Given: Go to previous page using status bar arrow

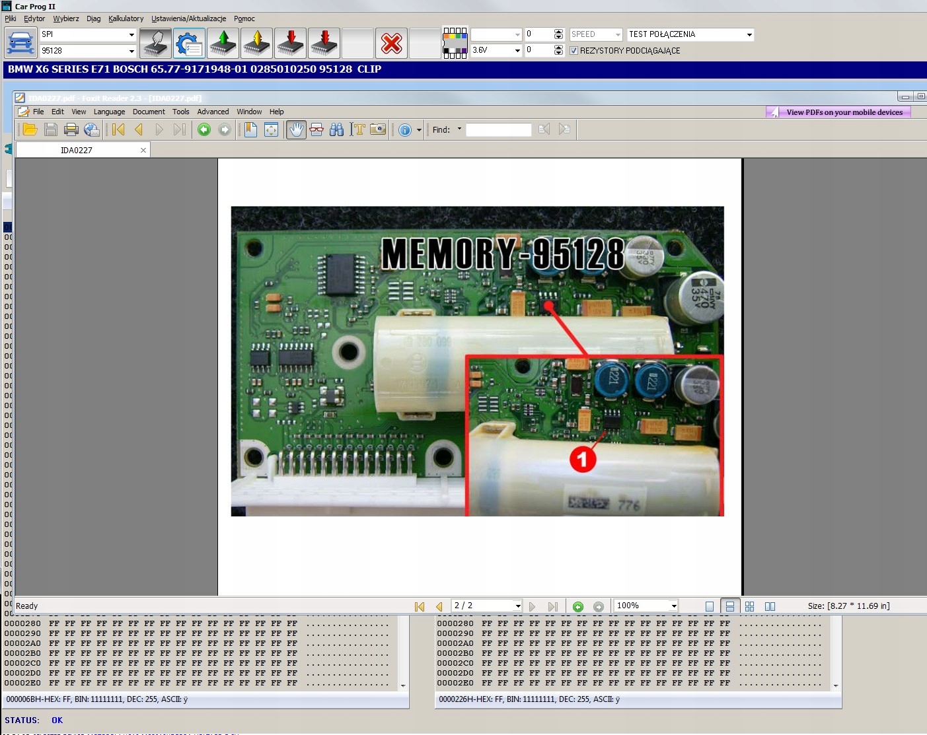Looking at the screenshot, I should coord(439,606).
